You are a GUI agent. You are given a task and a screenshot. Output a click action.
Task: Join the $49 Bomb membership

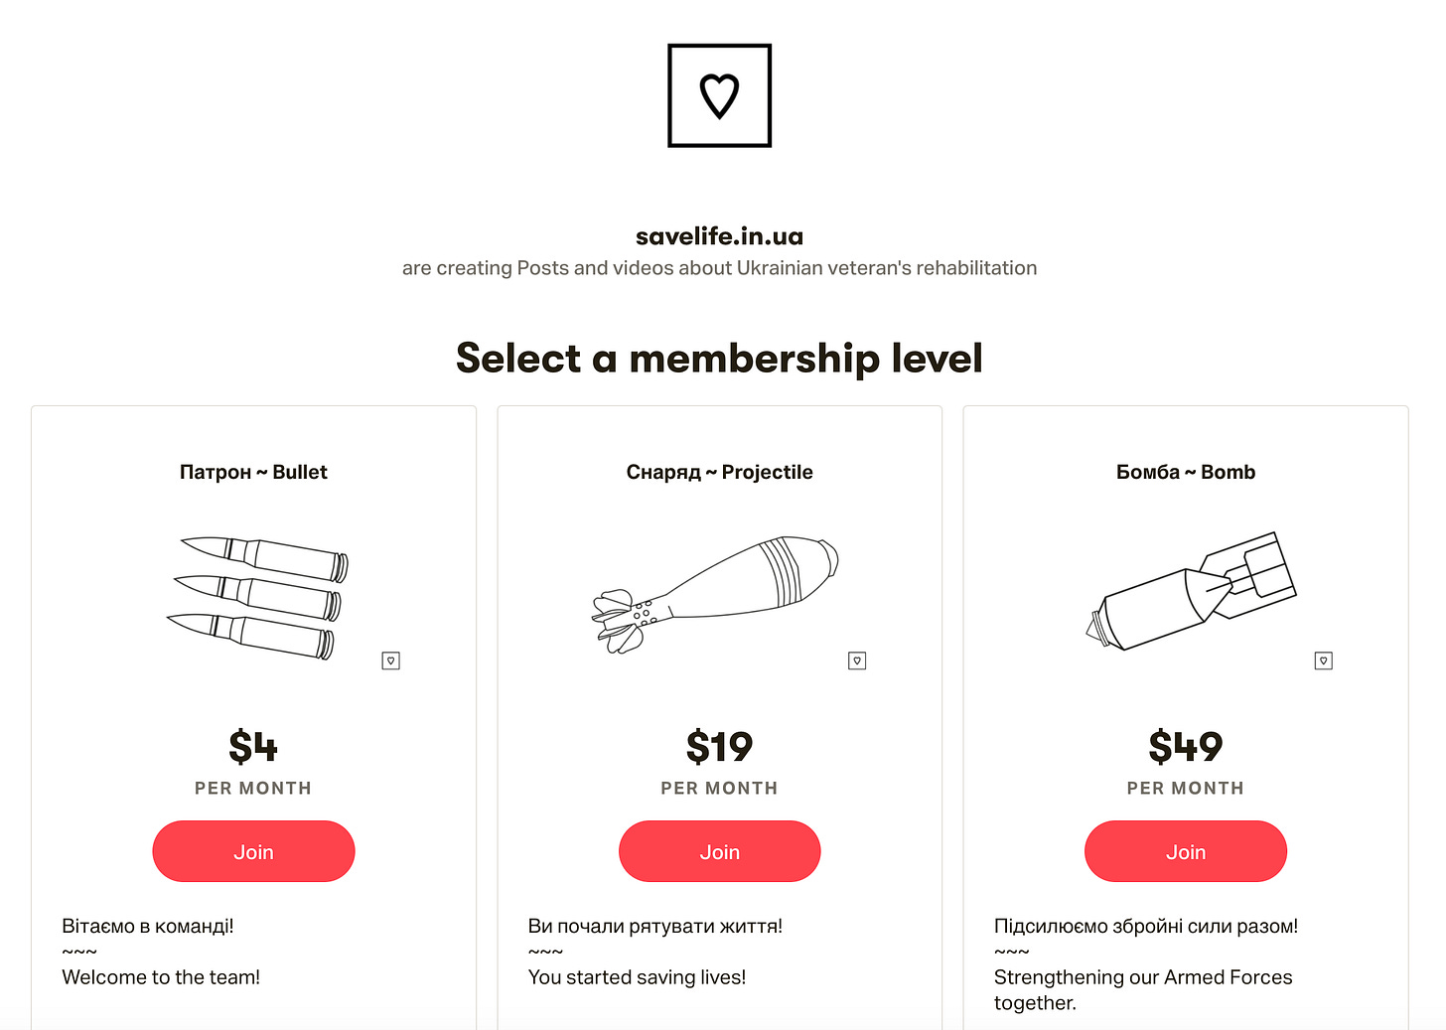pyautogui.click(x=1185, y=851)
